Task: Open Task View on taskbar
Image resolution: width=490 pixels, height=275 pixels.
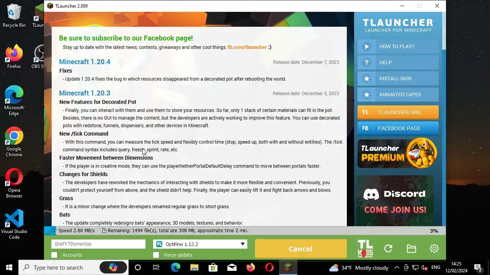Action: point(156,267)
